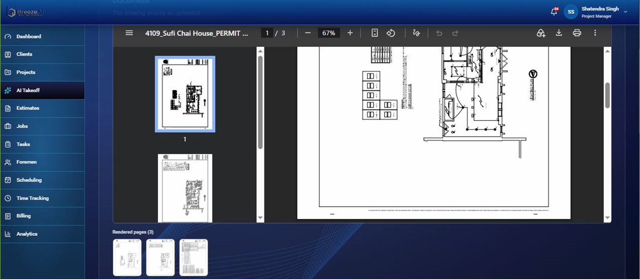The width and height of the screenshot is (640, 279).
Task: Click the redo arrow in PDF toolbar
Action: pos(455,33)
